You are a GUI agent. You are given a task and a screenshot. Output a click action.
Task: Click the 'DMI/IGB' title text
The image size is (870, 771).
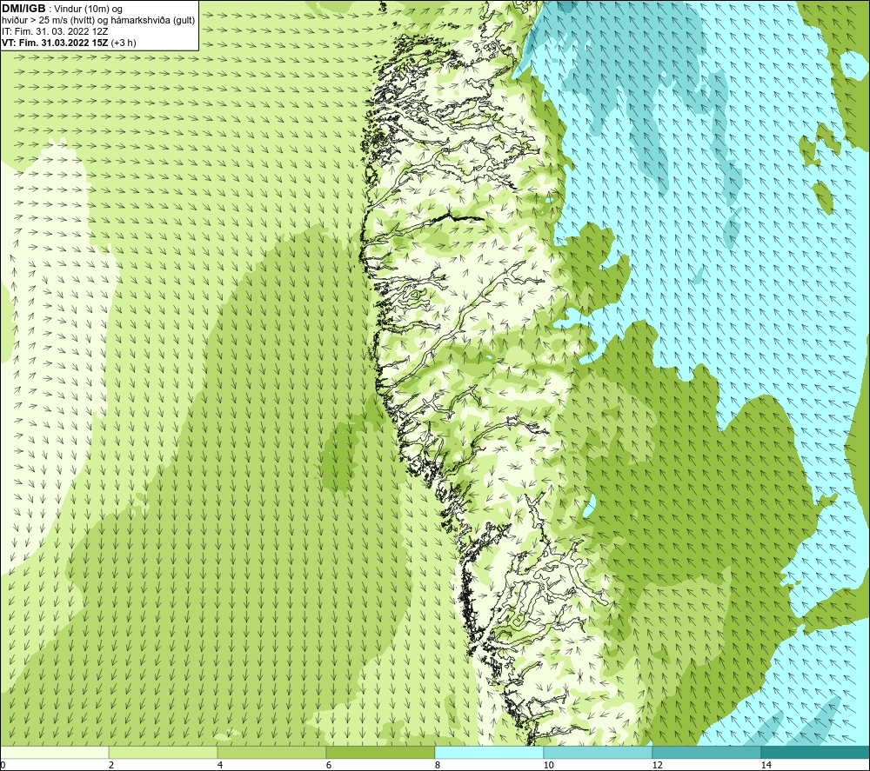pos(23,9)
